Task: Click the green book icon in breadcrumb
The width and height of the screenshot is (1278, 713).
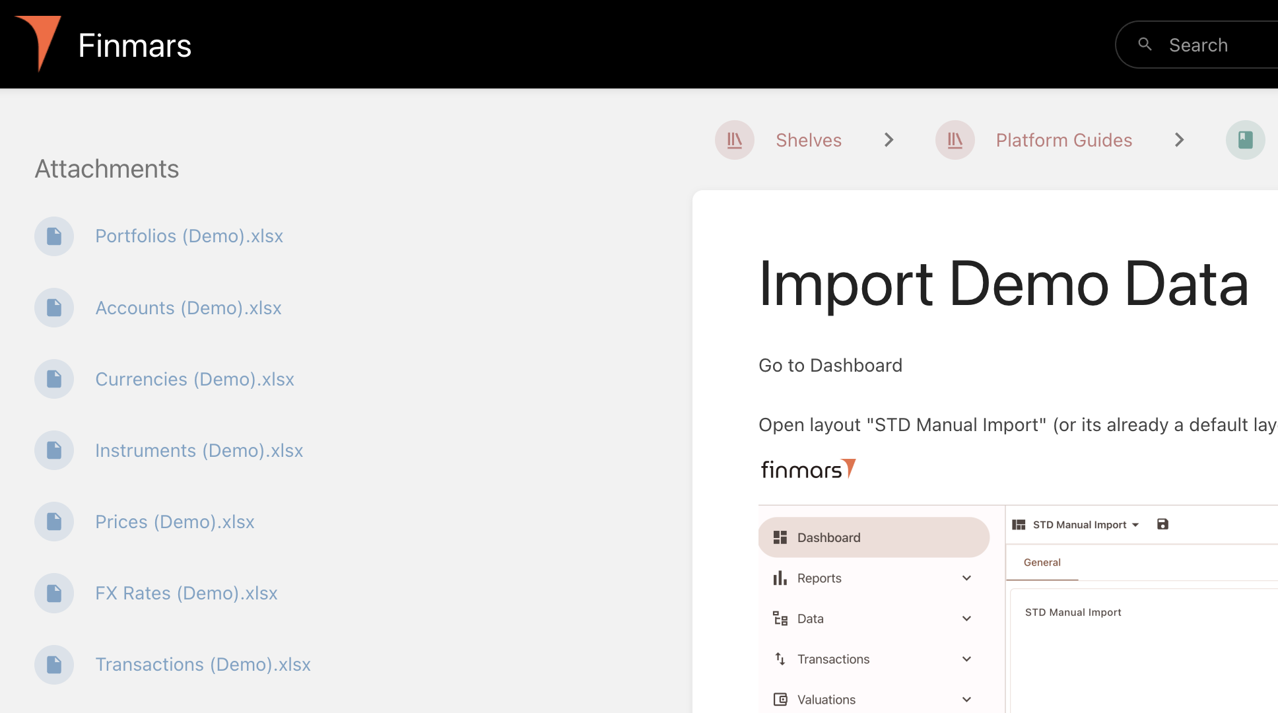Action: 1244,140
